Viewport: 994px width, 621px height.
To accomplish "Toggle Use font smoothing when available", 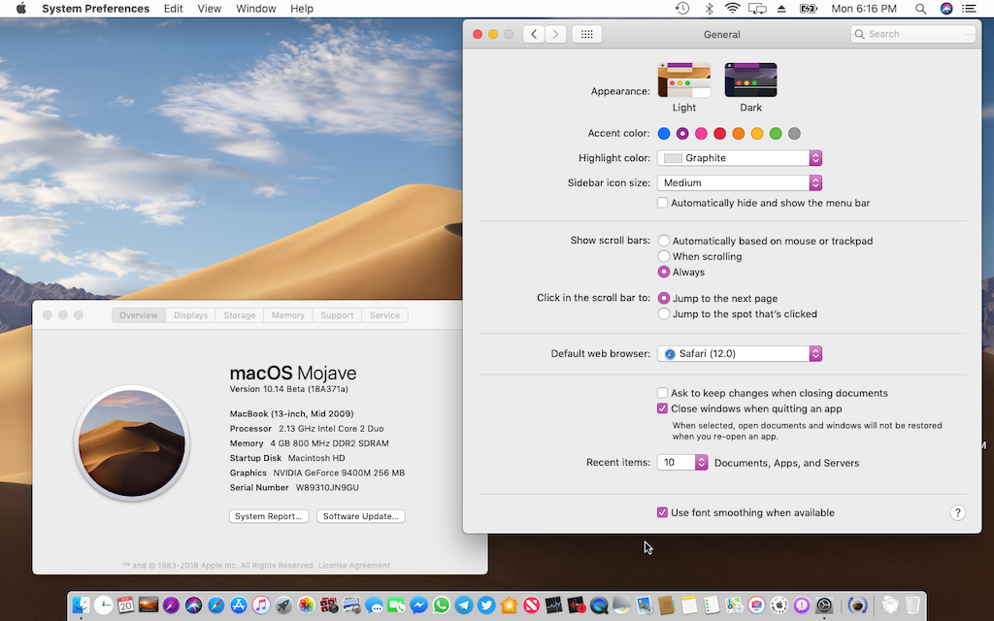I will click(x=662, y=512).
